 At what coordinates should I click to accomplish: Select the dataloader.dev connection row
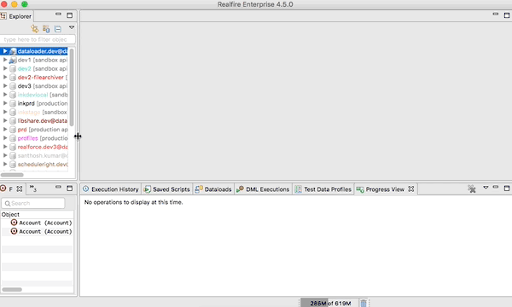coord(34,51)
